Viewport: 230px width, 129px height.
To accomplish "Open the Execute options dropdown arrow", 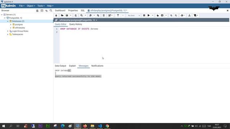I will 152,15.
